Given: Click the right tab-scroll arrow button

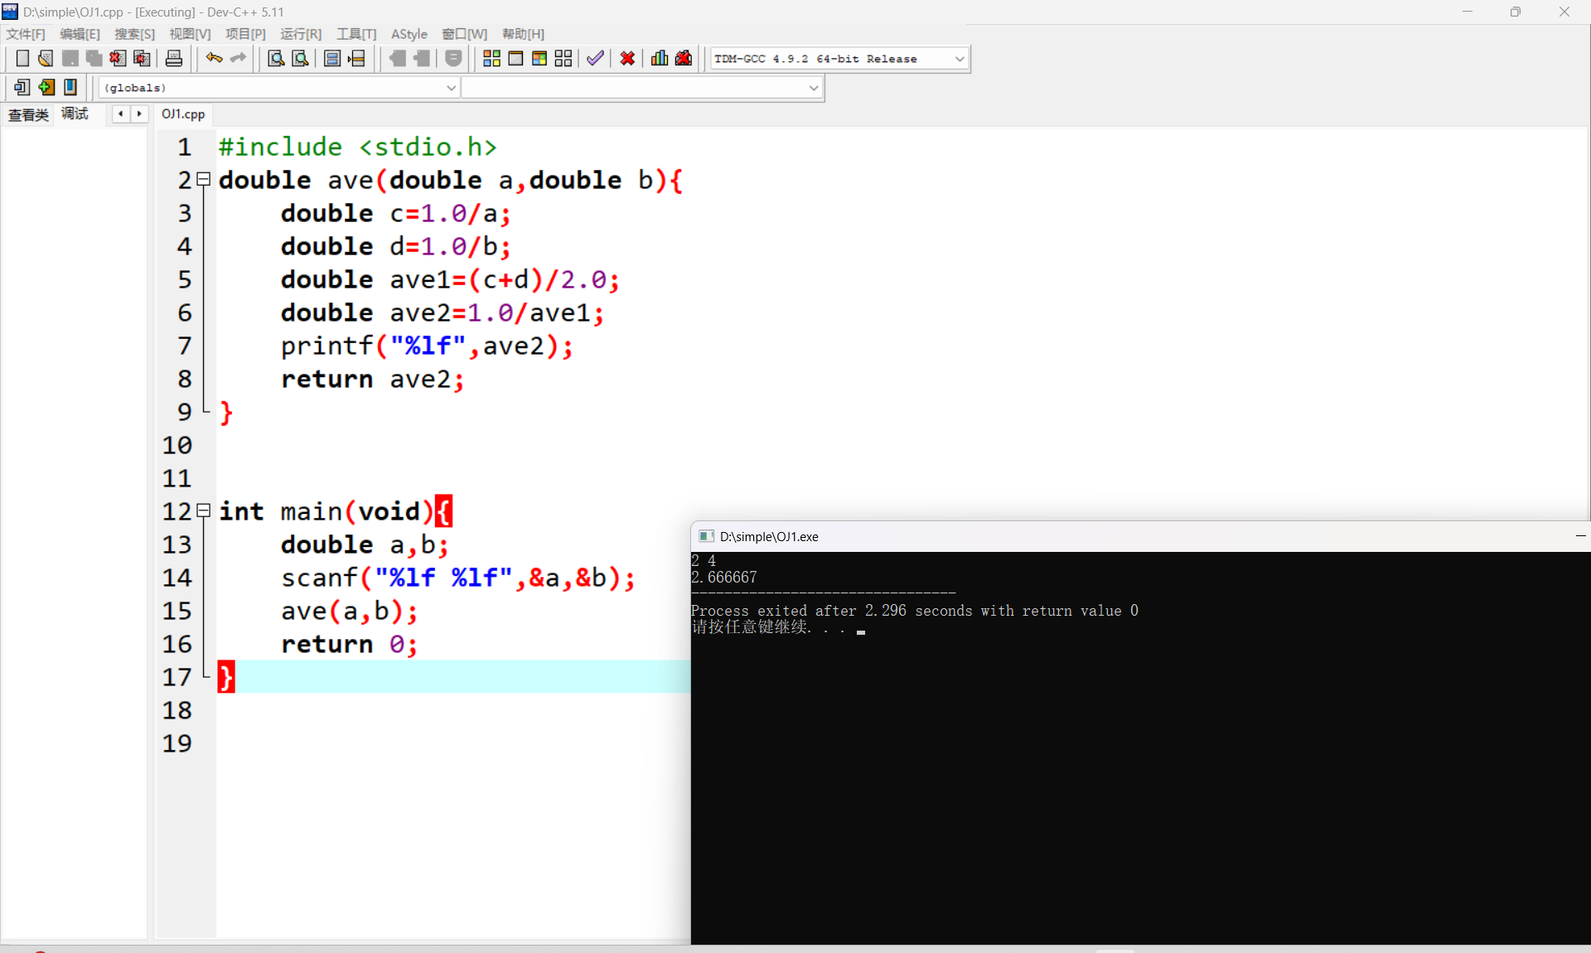Looking at the screenshot, I should pyautogui.click(x=139, y=114).
